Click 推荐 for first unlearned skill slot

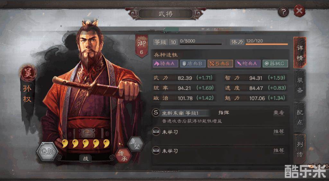(279, 132)
